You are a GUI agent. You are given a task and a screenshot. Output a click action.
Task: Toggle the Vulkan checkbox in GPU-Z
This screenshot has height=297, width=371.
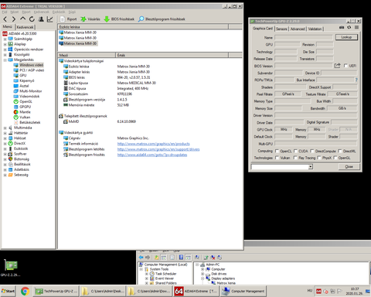coord(277,158)
